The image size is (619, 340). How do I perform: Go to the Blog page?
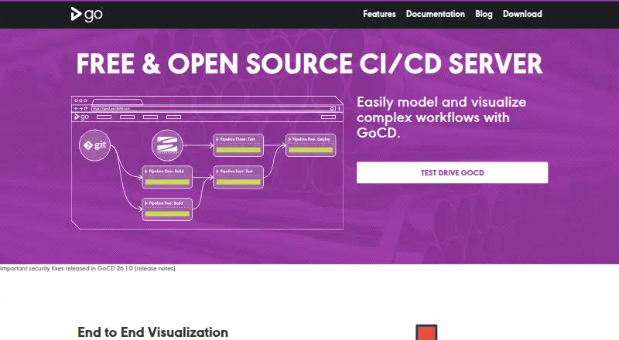coord(484,14)
